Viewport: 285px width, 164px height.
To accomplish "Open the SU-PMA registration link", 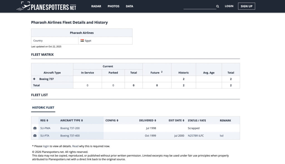I will tap(45, 128).
